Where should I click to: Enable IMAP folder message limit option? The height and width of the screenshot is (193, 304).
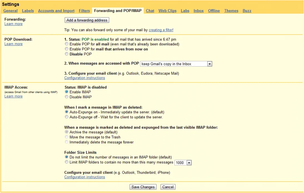66,162
